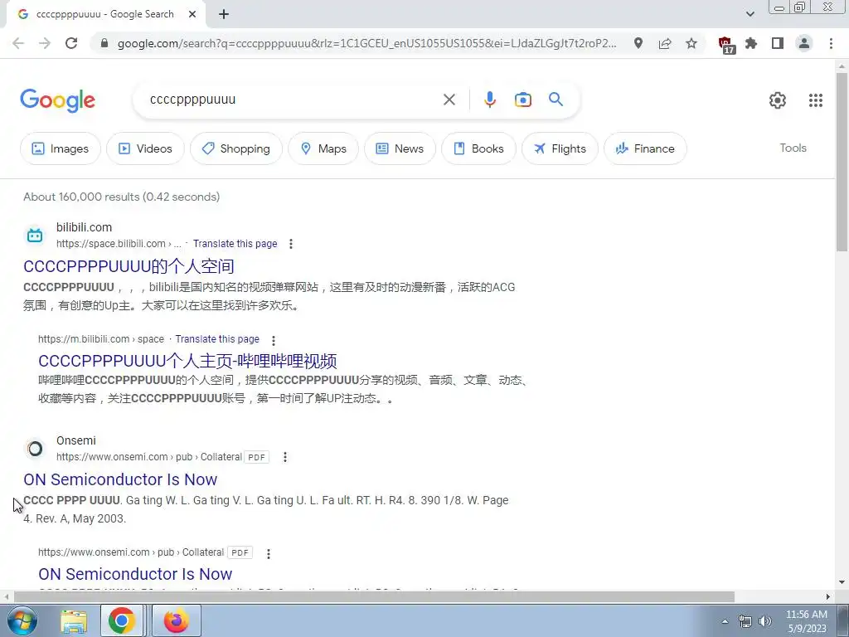Submit search with the magnifier icon
This screenshot has height=637, width=849.
556,100
